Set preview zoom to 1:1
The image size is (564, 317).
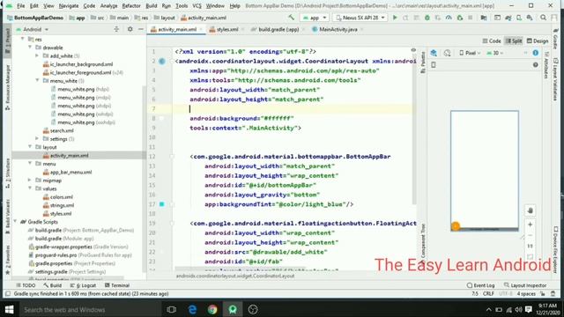click(x=530, y=247)
